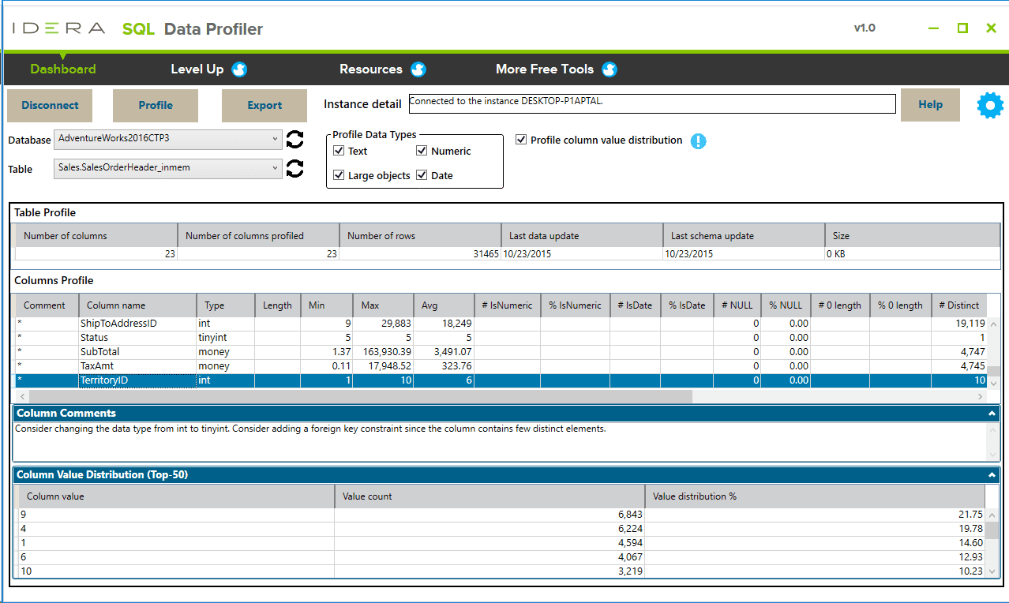Image resolution: width=1009 pixels, height=603 pixels.
Task: Open the settings gear icon
Action: 989,105
